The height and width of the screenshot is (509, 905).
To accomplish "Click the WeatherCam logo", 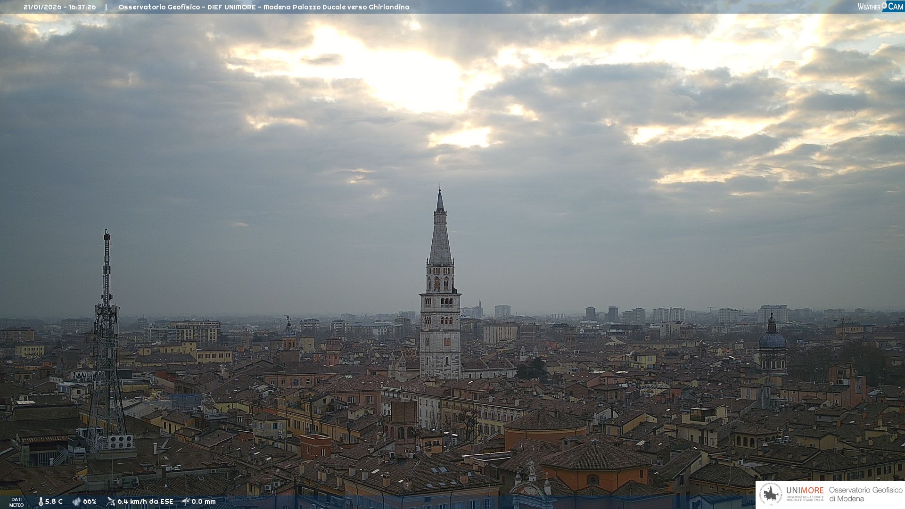I will click(880, 6).
